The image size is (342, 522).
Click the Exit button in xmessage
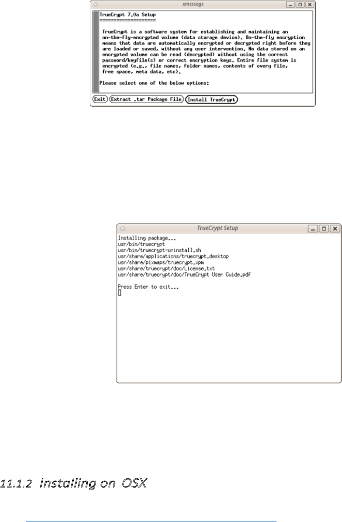click(100, 99)
